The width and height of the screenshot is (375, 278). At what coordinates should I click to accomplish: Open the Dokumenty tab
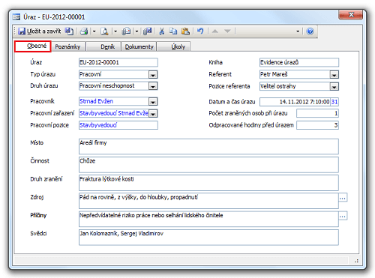139,46
